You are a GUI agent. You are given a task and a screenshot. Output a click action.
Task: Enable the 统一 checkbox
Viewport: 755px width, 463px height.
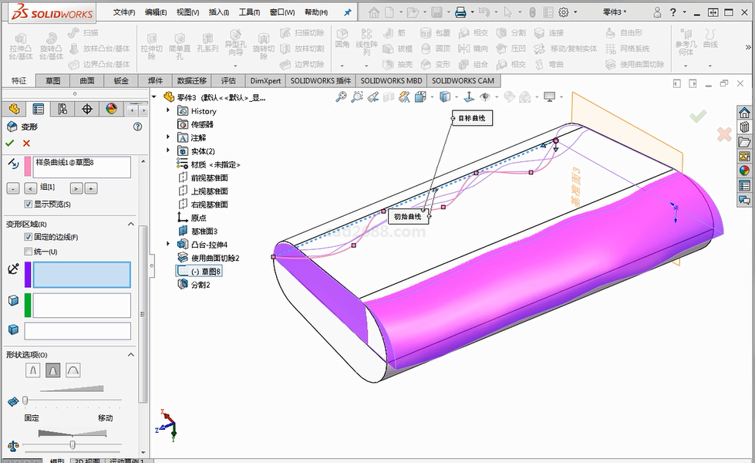click(x=29, y=252)
